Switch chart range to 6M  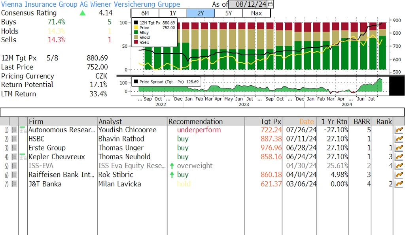coord(145,13)
